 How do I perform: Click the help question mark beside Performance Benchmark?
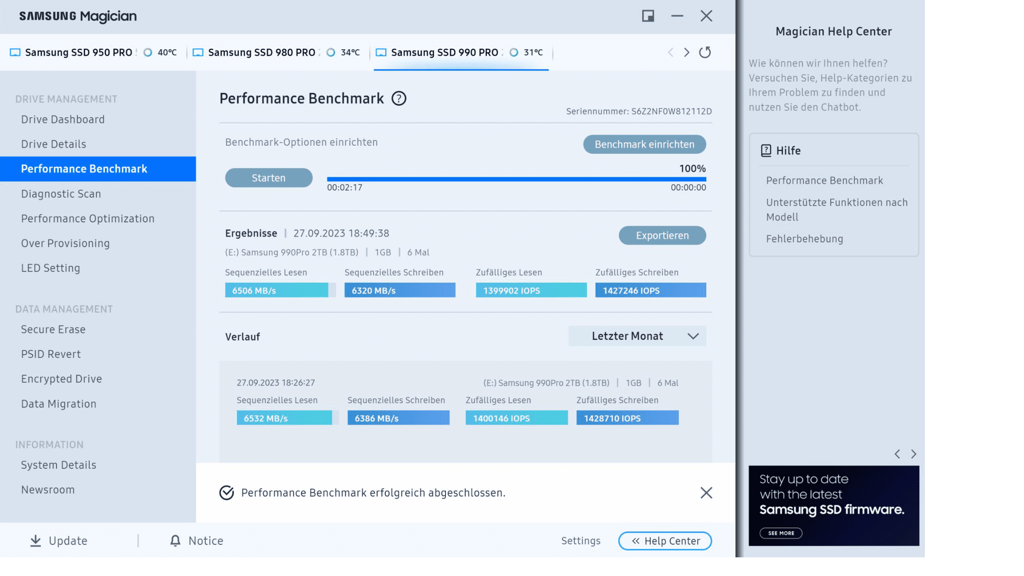[x=399, y=98]
